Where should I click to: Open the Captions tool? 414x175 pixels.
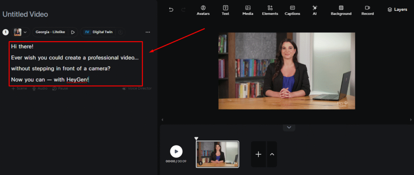[292, 10]
